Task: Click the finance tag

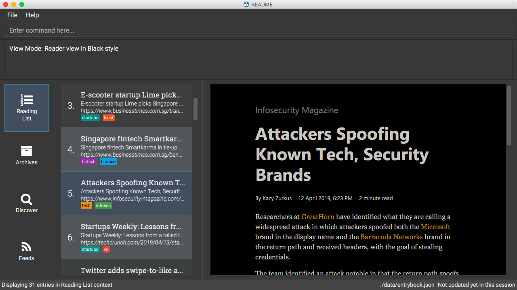Action: tap(108, 162)
